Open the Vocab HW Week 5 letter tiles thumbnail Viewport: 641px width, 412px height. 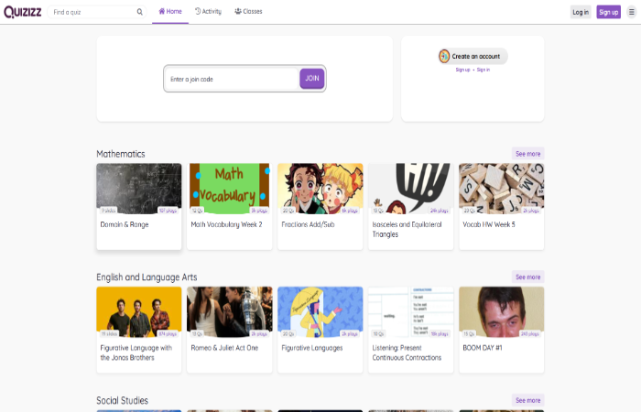coord(502,189)
